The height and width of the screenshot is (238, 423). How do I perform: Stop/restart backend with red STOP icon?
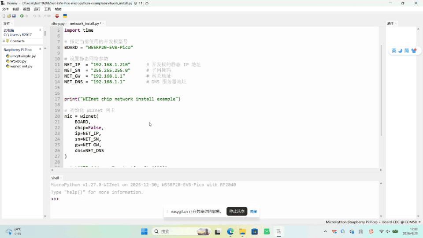click(x=57, y=16)
